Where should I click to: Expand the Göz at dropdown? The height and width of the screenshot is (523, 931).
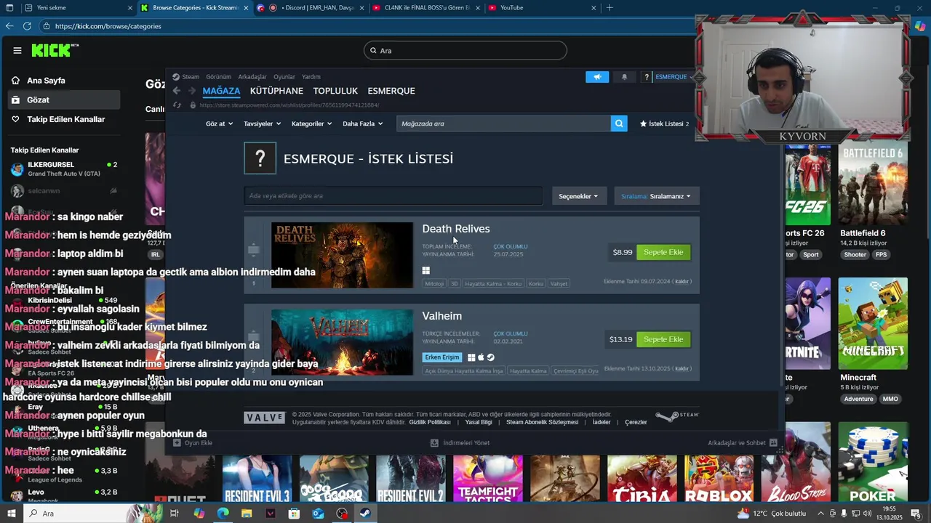[219, 123]
